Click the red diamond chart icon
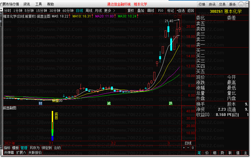 (x=175, y=16)
